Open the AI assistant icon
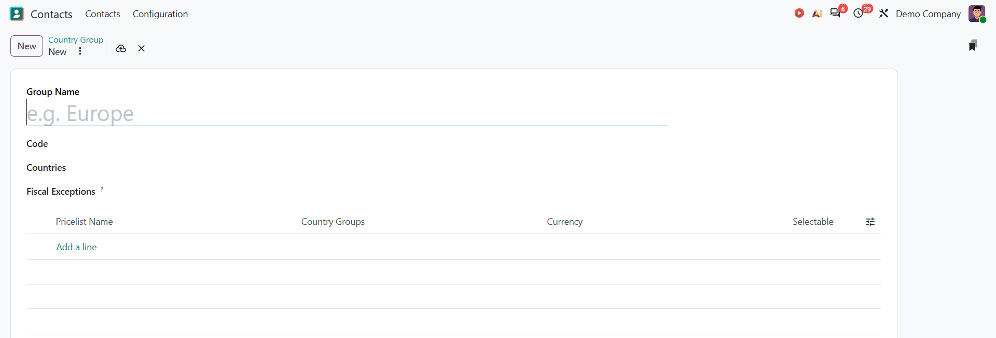996x338 pixels. (817, 13)
